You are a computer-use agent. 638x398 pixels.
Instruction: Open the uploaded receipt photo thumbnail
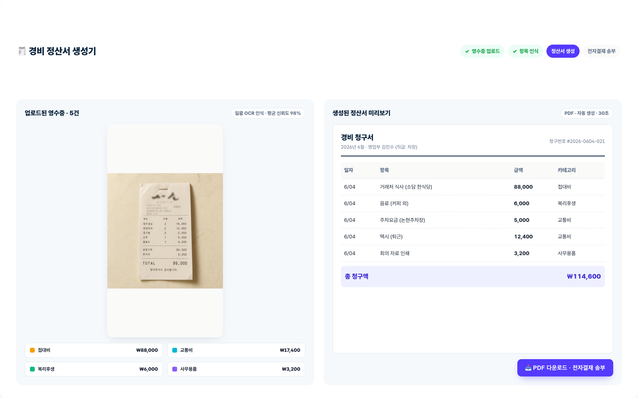click(165, 231)
